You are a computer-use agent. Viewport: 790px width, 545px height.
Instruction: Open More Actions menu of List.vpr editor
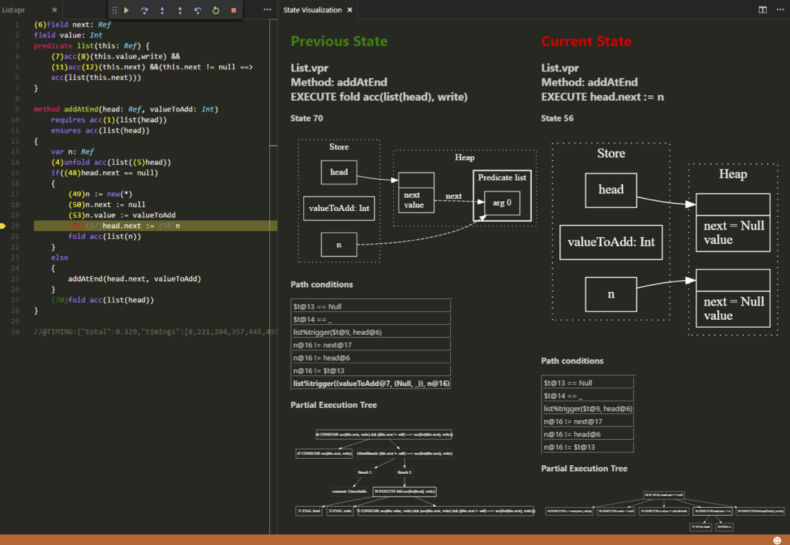267,10
